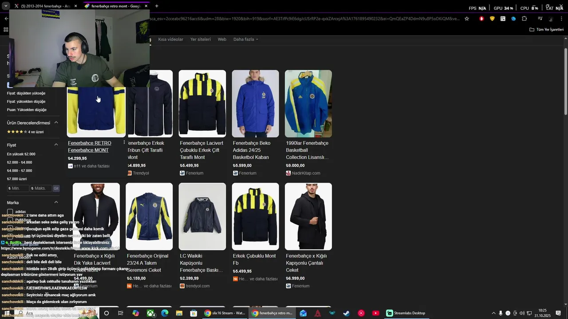This screenshot has height=319, width=568.
Task: Open the Kısa videolar search tab
Action: 170,39
